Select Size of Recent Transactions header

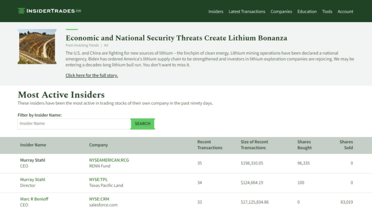pos(254,145)
